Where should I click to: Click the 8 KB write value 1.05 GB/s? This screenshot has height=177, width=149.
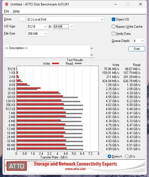pos(112,85)
